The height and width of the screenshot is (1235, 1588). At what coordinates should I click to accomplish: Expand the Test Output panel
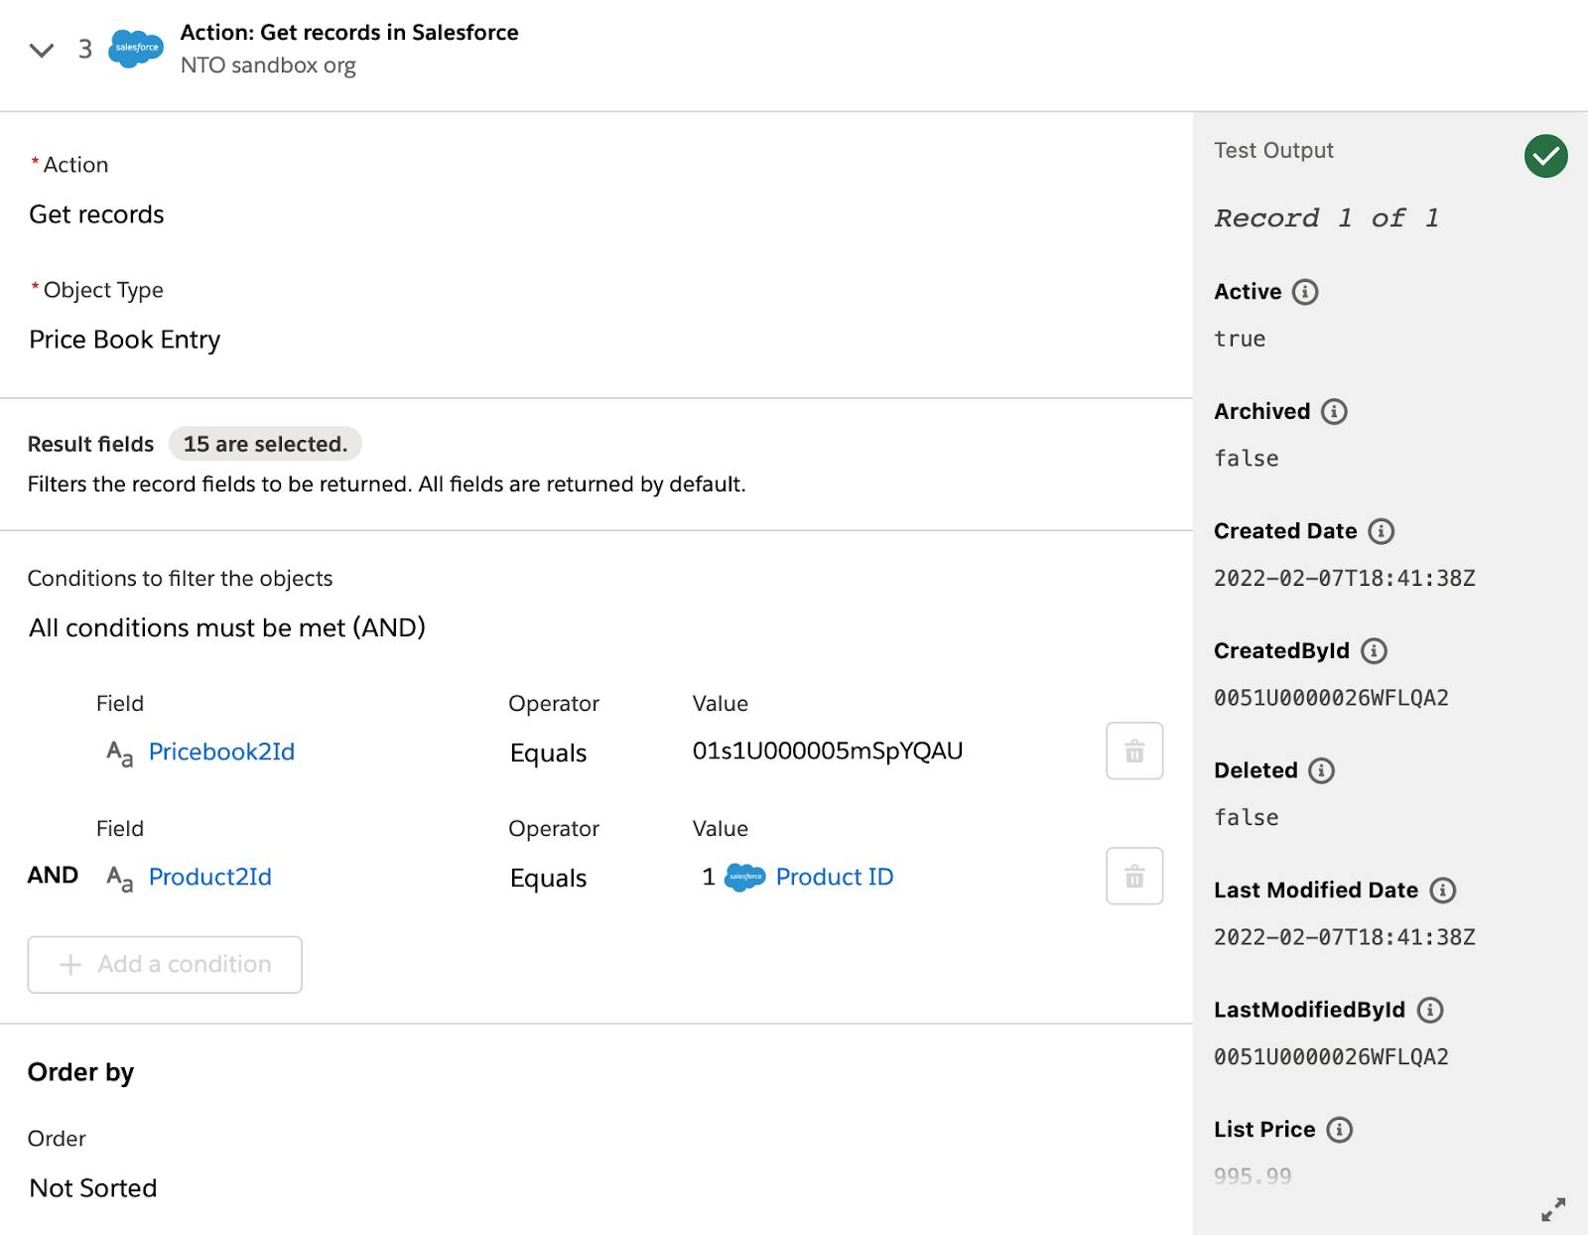coord(1553,1209)
